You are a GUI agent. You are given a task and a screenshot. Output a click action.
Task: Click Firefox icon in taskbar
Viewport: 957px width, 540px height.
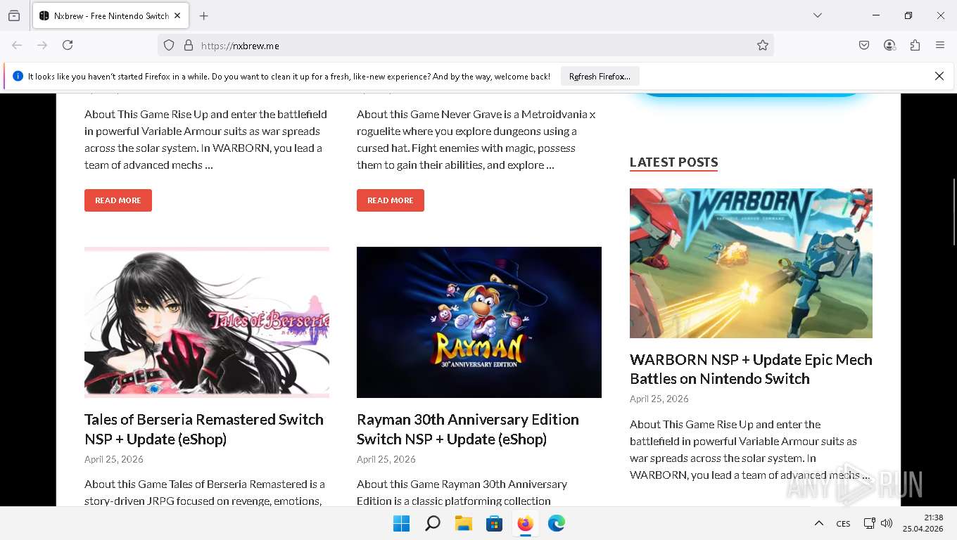click(x=525, y=523)
